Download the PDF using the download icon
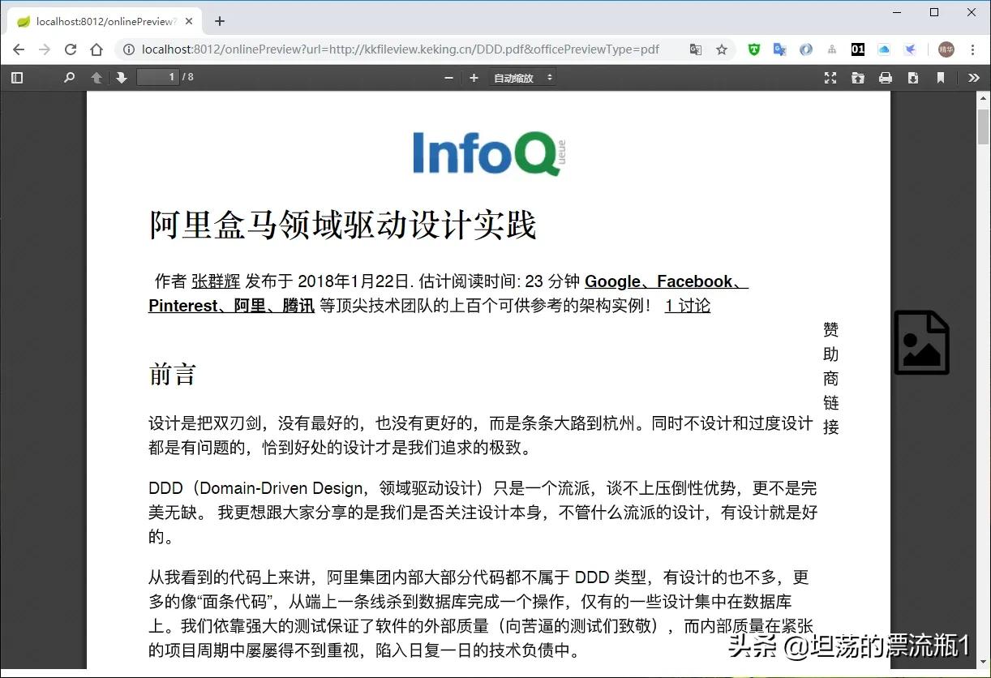991x678 pixels. click(x=913, y=77)
